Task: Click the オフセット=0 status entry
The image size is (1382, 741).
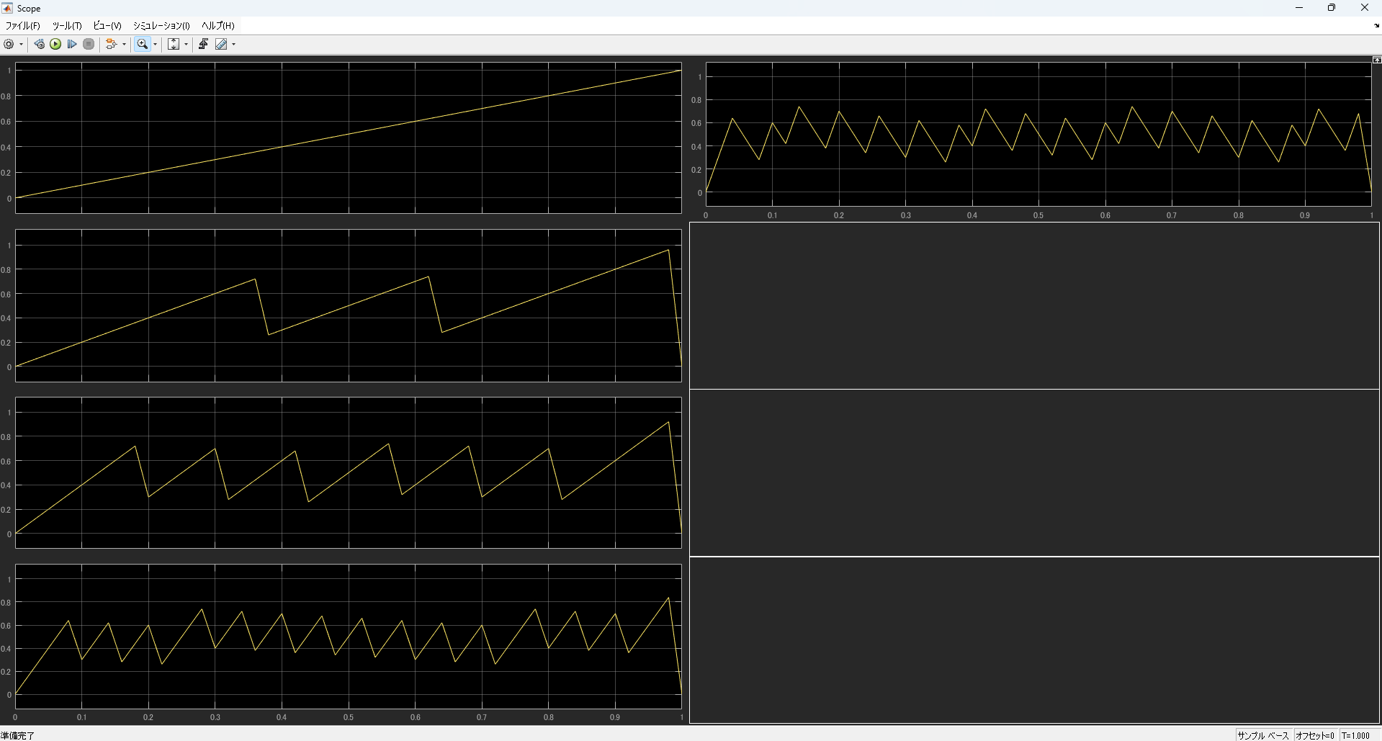Action: pyautogui.click(x=1315, y=735)
